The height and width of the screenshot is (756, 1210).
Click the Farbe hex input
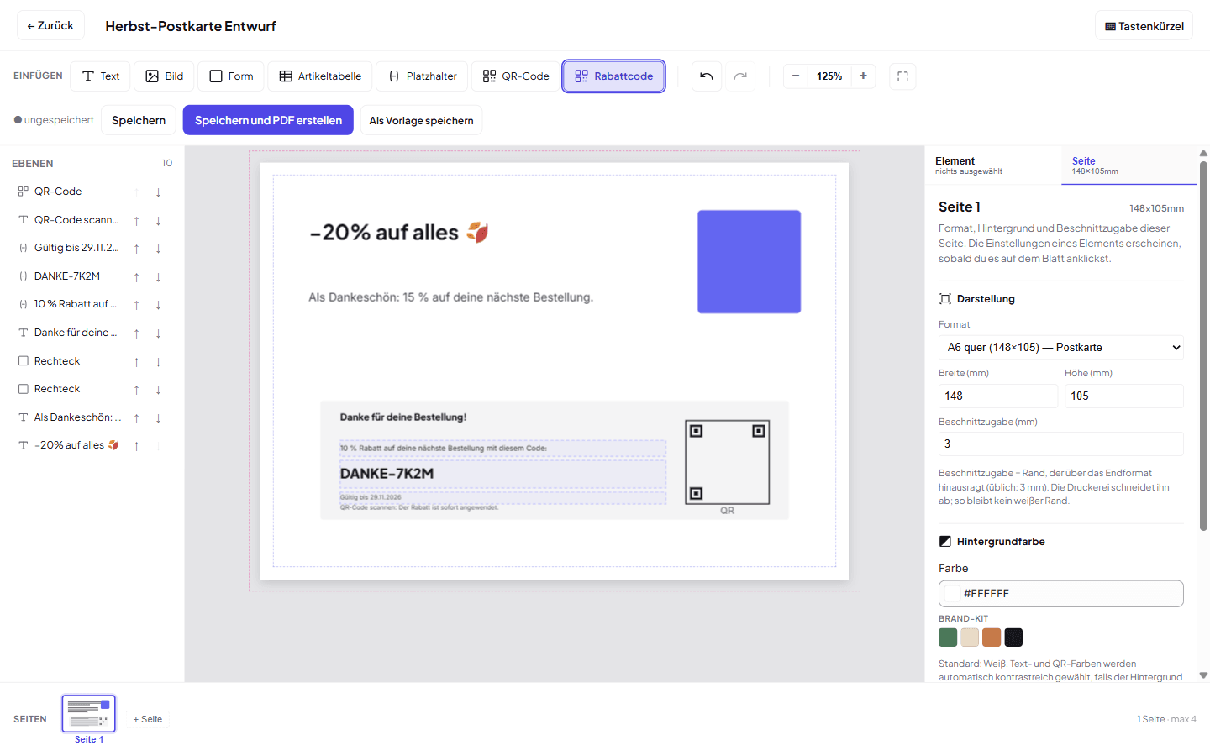[x=1060, y=594]
